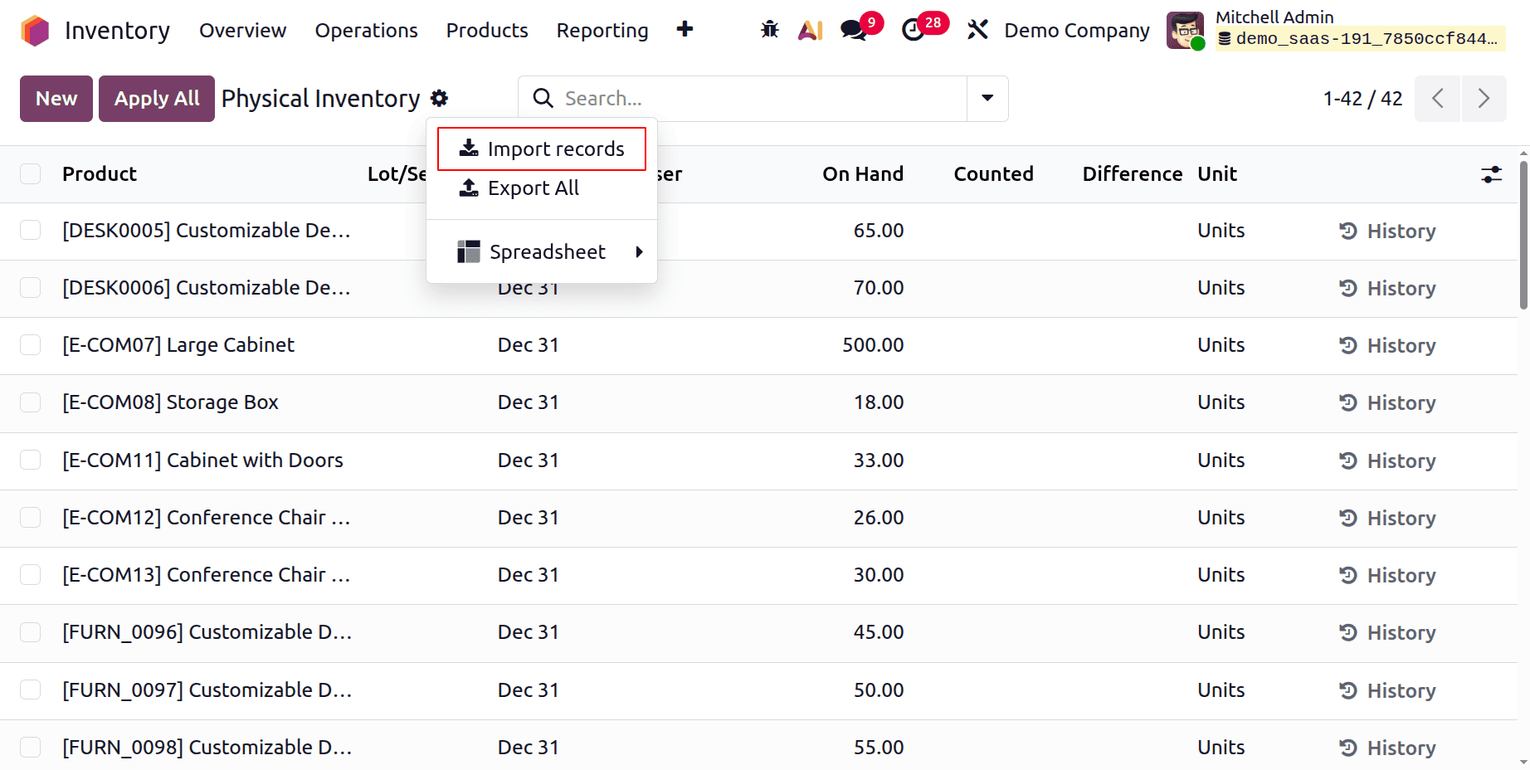
Task: Open the bug/debug tools icon
Action: pos(770,30)
